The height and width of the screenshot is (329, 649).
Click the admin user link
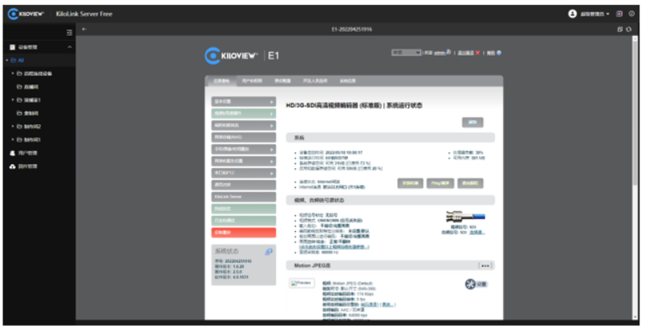[439, 53]
